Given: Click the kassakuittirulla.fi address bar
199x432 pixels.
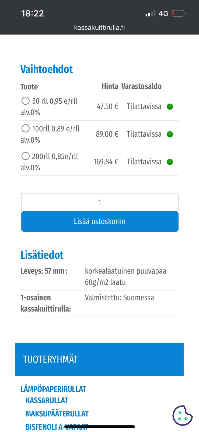Looking at the screenshot, I should [99, 27].
